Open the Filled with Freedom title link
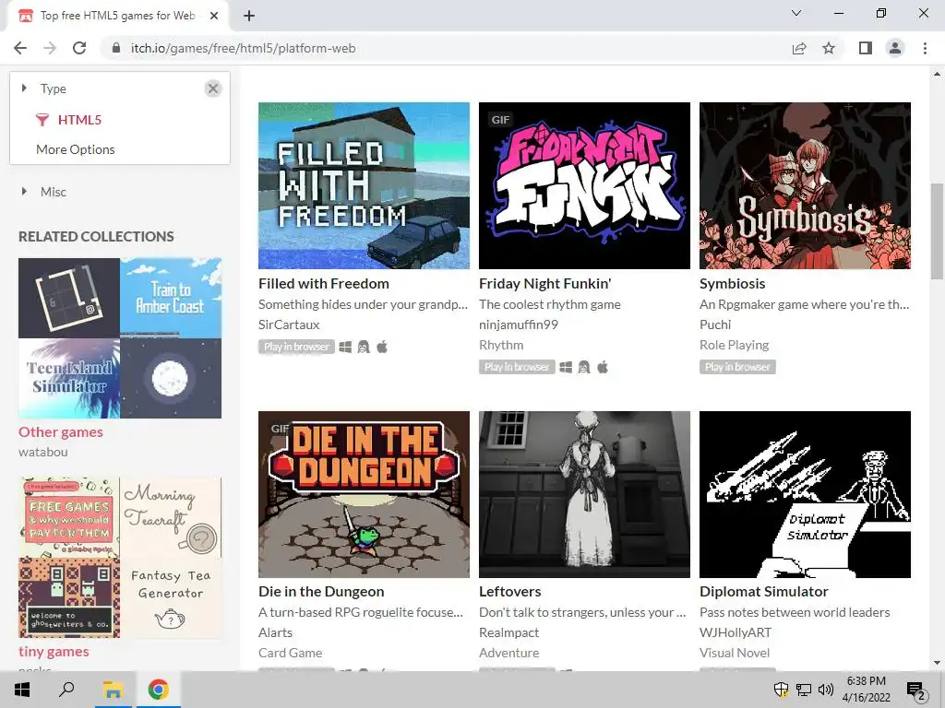Image resolution: width=945 pixels, height=708 pixels. pos(324,284)
